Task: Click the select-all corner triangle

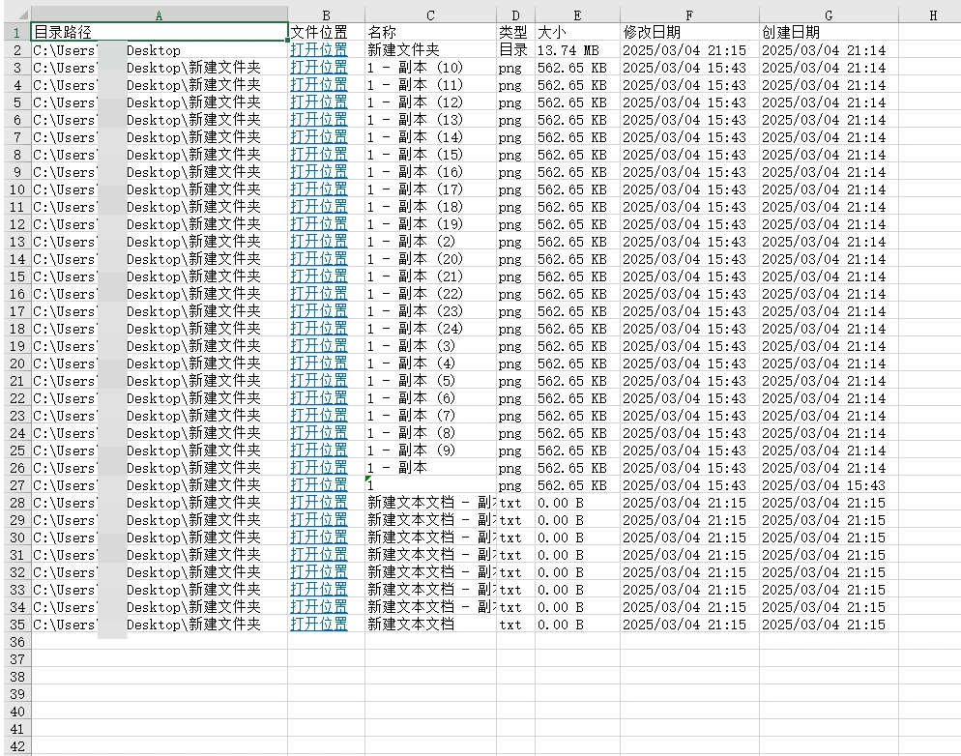Action: click(23, 15)
